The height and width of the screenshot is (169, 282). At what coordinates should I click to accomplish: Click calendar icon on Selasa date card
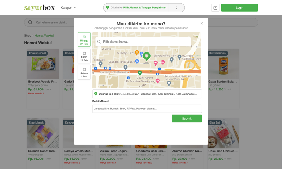(x=84, y=69)
